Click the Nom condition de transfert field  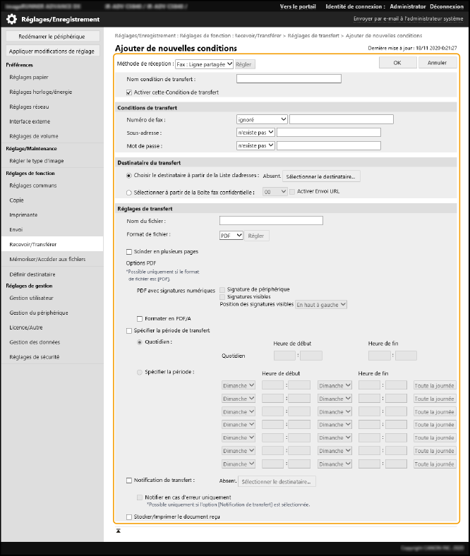(x=289, y=79)
